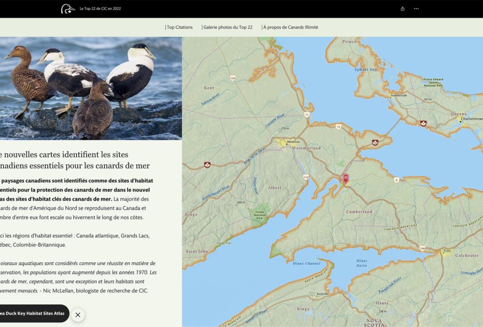This screenshot has height=327, width=483.
Task: Select the maple leaf marker east of Westmorland
Action: pos(375,143)
